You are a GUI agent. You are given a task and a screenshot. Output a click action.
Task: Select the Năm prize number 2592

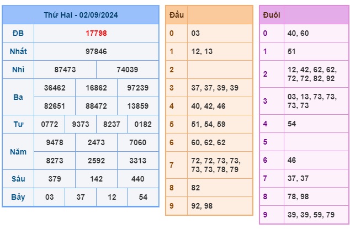pos(96,161)
